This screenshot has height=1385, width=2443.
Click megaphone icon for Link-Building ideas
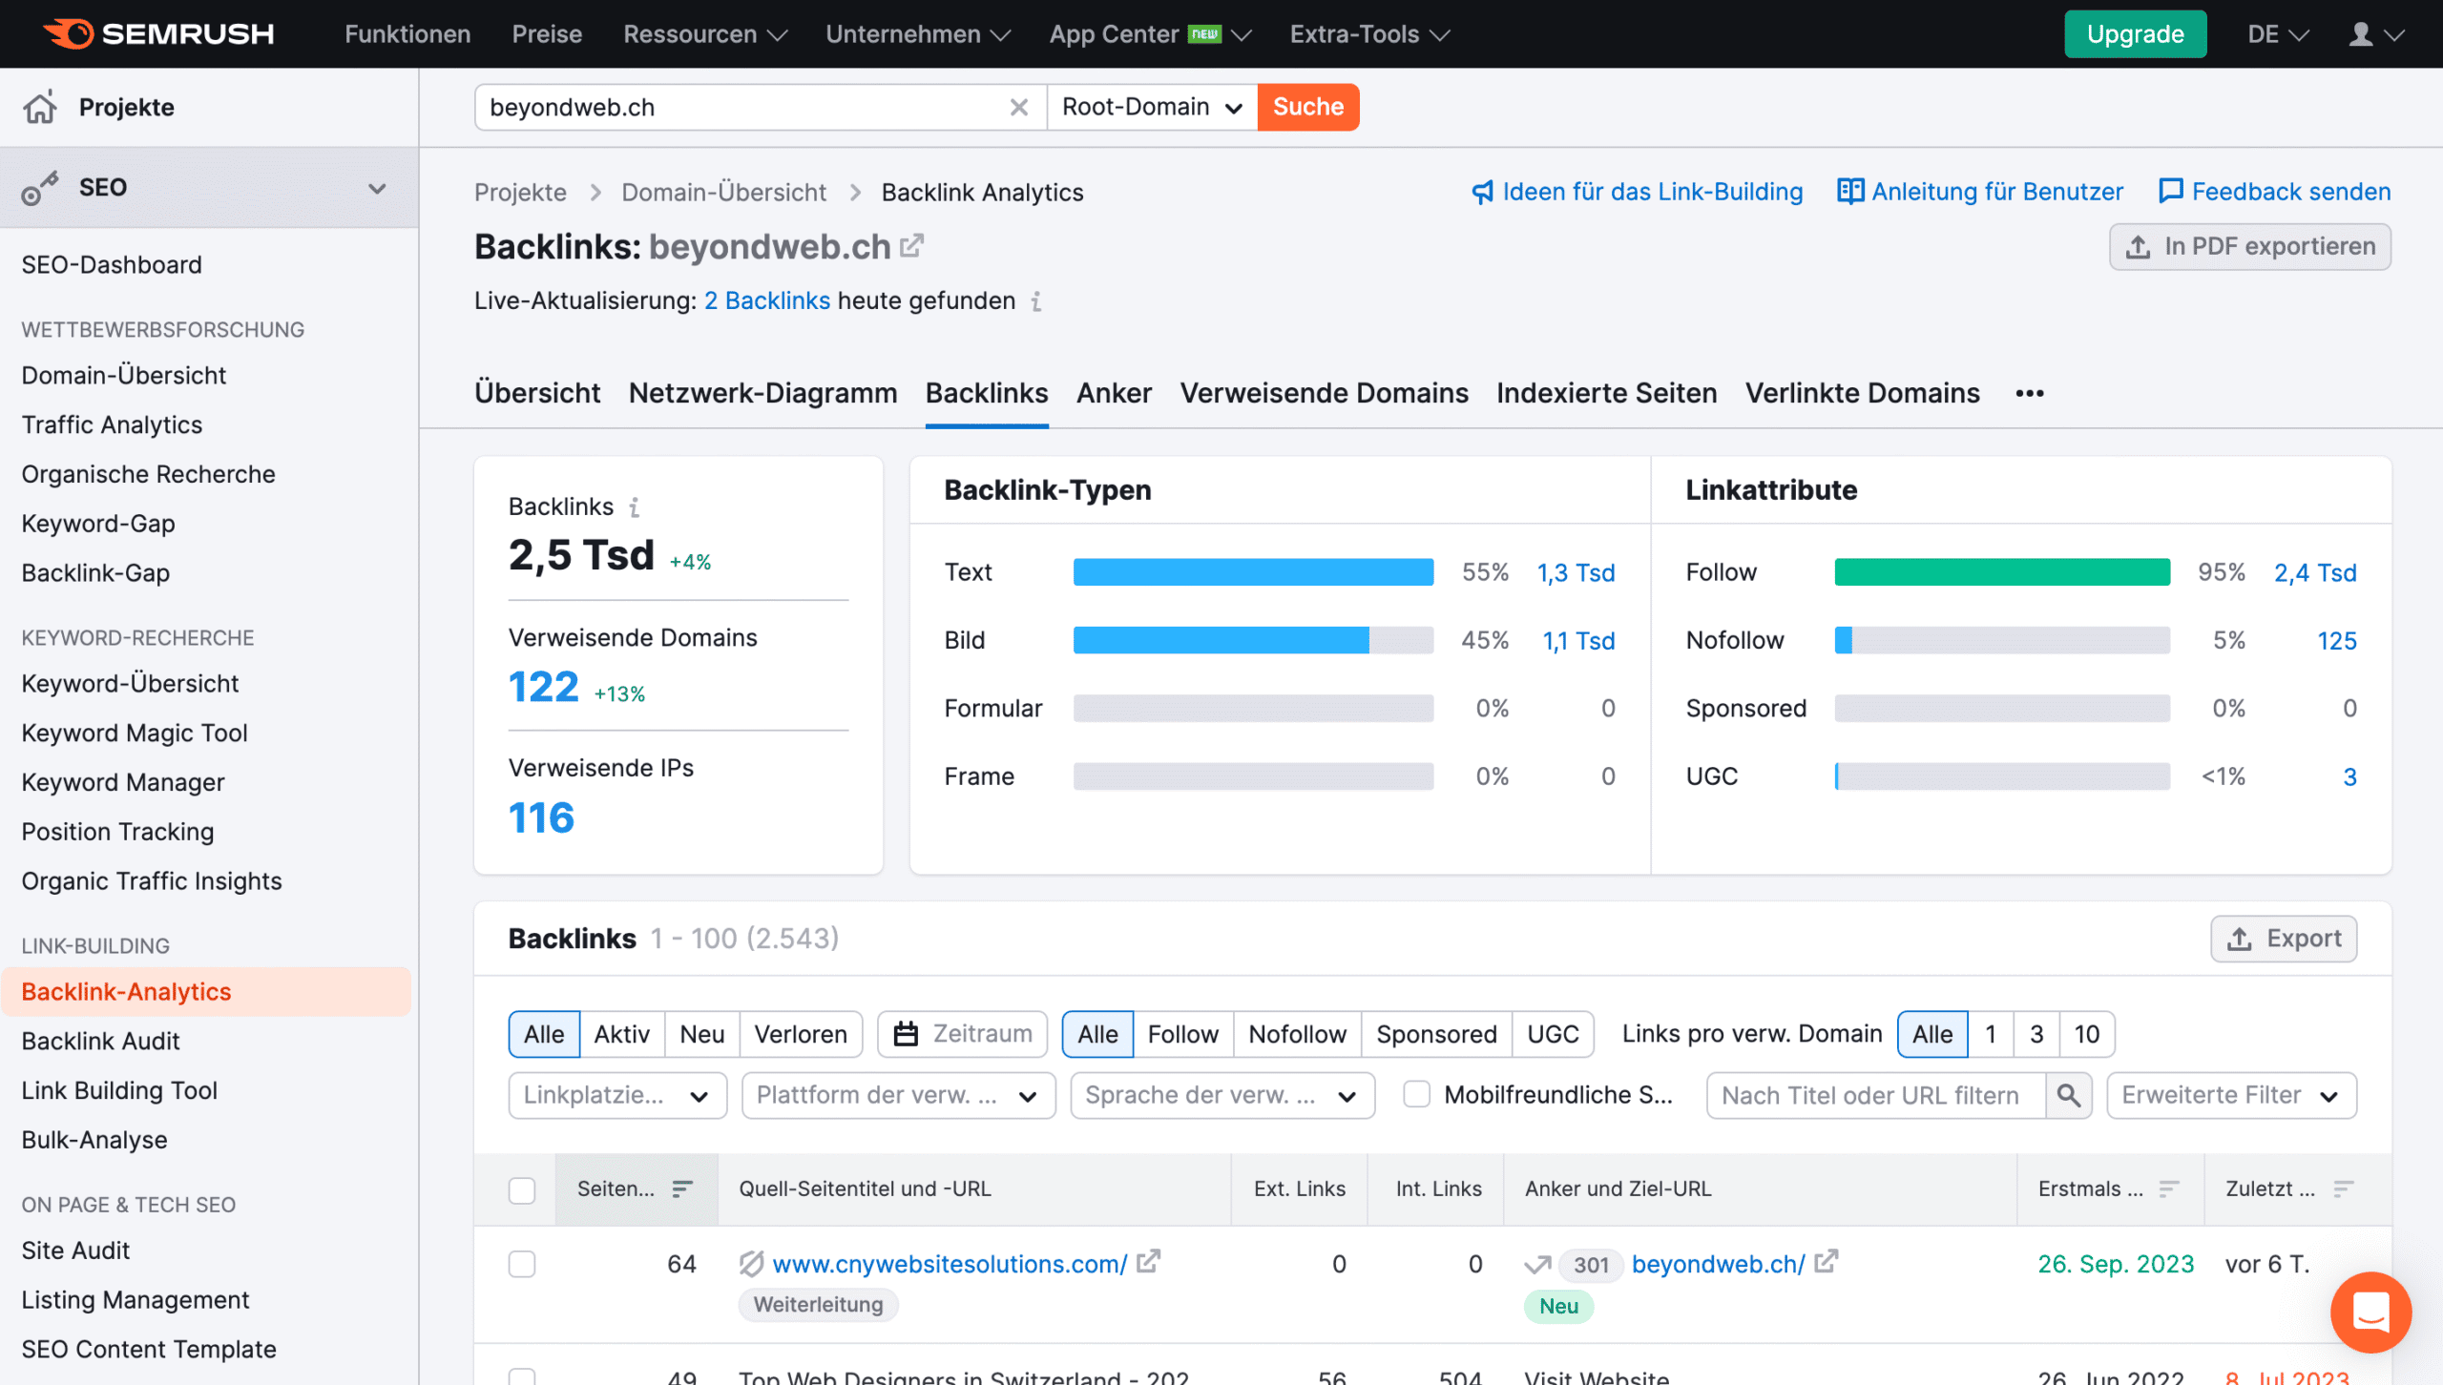click(1482, 193)
